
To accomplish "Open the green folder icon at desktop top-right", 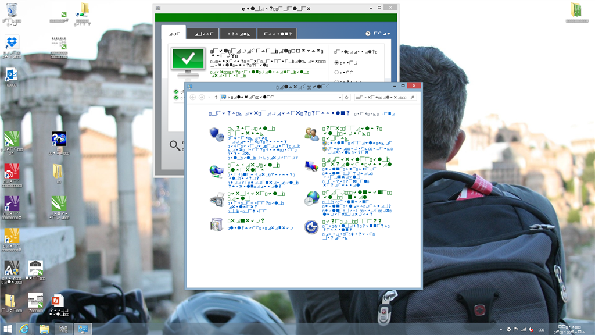I will click(576, 10).
